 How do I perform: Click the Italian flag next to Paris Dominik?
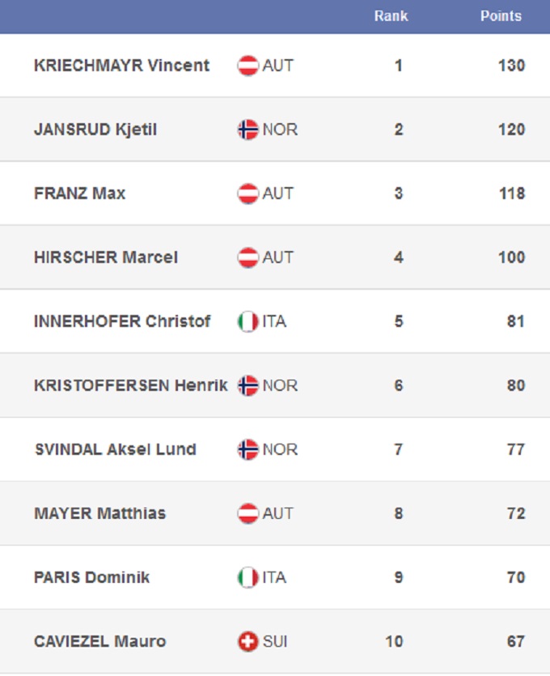click(x=247, y=577)
